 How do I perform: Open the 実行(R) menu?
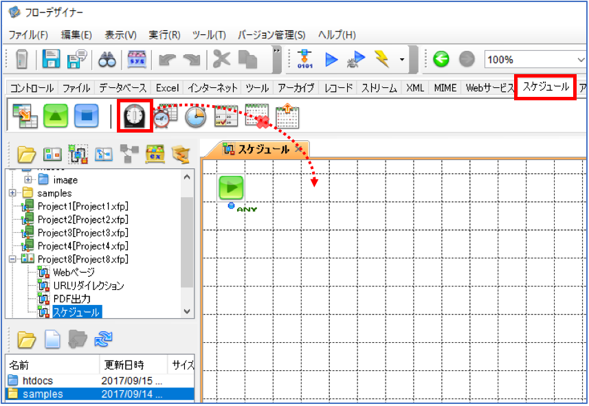(x=164, y=35)
